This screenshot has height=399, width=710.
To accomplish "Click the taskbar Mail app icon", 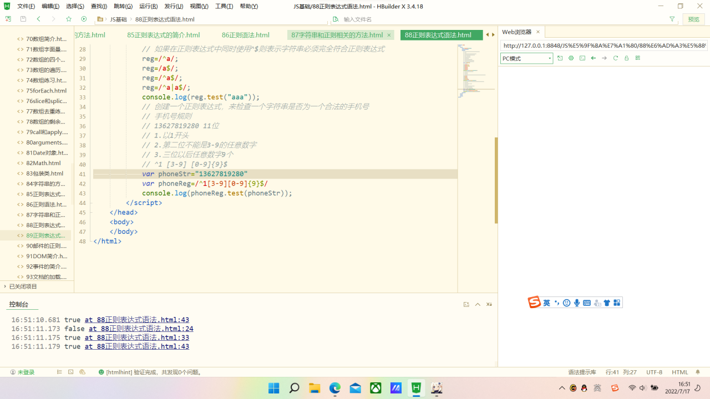I will pos(356,388).
